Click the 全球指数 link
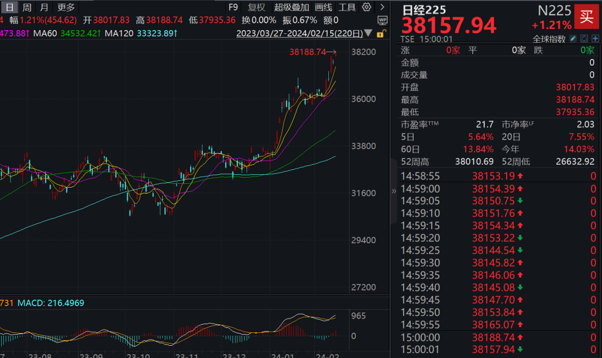 (549, 39)
